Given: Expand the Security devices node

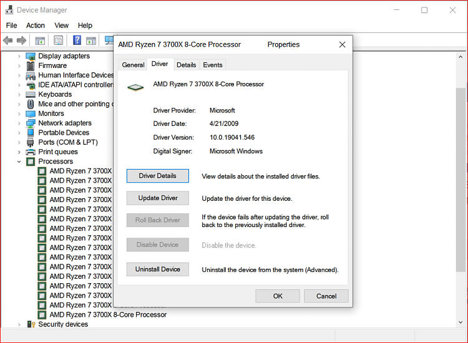Looking at the screenshot, I should point(19,324).
